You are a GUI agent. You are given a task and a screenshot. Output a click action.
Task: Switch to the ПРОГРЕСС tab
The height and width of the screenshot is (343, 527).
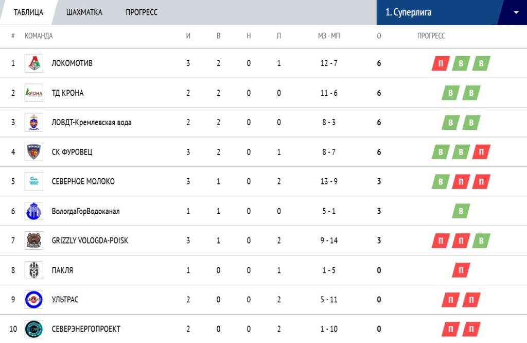tap(142, 12)
